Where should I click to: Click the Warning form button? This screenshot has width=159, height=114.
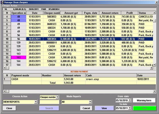click(144, 100)
